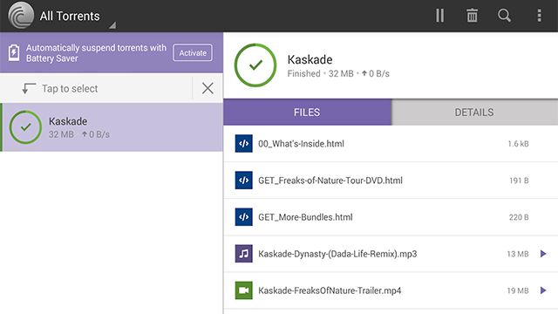Delete torrent using the trash icon

pyautogui.click(x=472, y=16)
